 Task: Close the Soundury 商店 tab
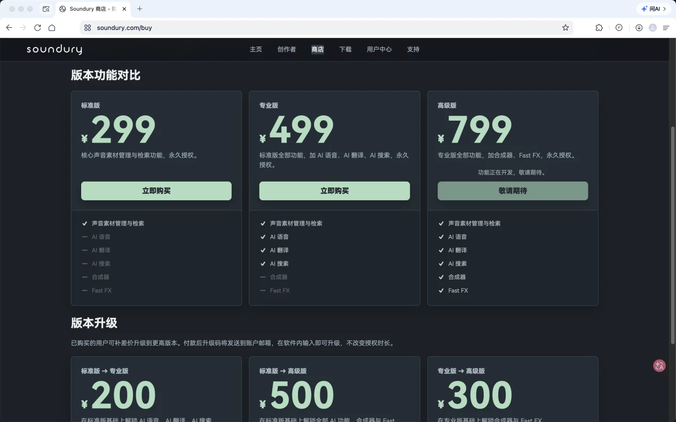[124, 9]
